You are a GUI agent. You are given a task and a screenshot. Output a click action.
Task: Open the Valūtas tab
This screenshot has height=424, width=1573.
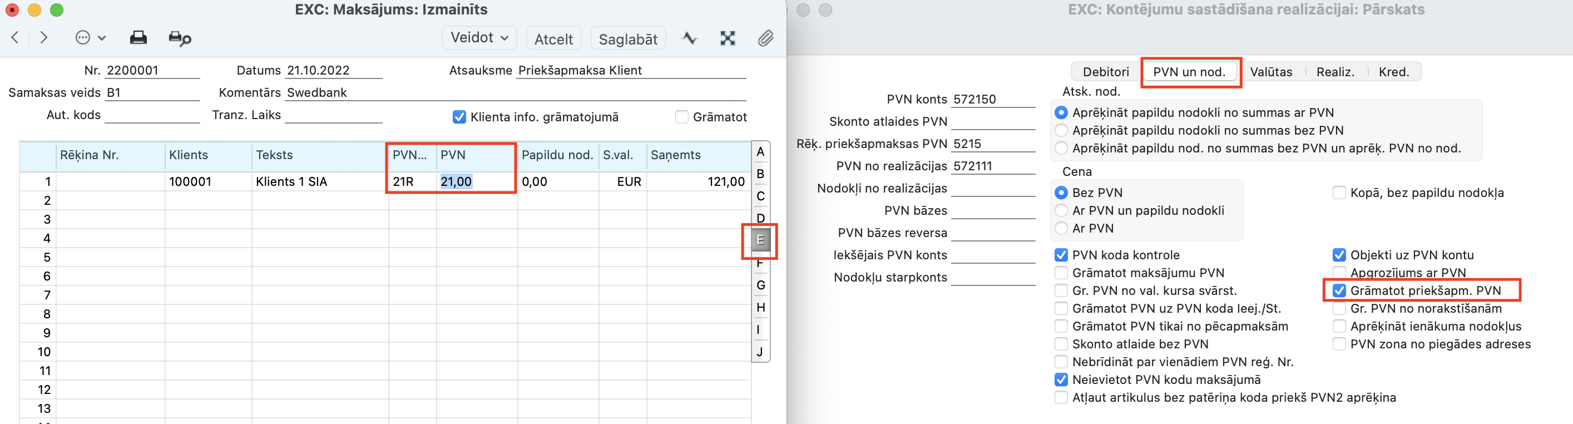pyautogui.click(x=1271, y=72)
